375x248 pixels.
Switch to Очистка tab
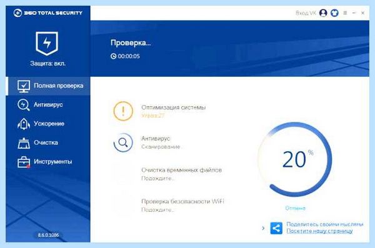(x=48, y=143)
